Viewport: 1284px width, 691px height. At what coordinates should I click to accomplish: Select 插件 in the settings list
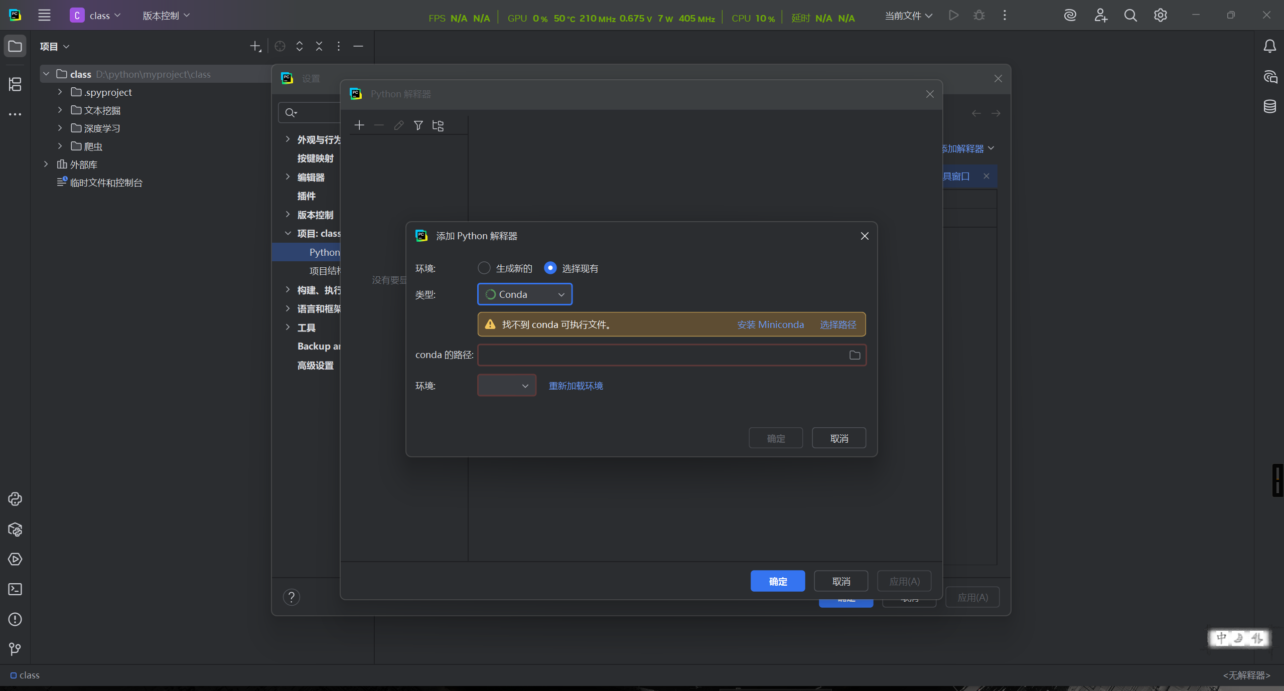point(306,196)
